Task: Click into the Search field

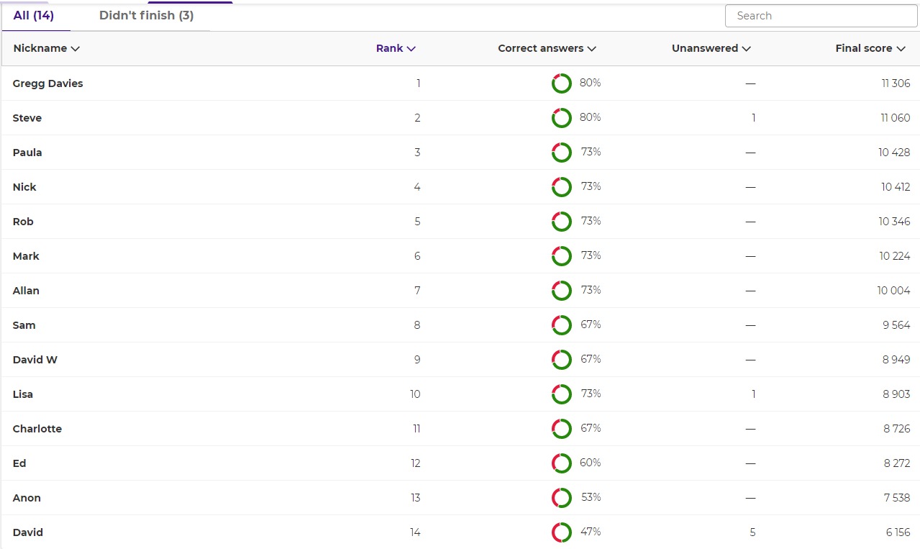Action: 821,16
